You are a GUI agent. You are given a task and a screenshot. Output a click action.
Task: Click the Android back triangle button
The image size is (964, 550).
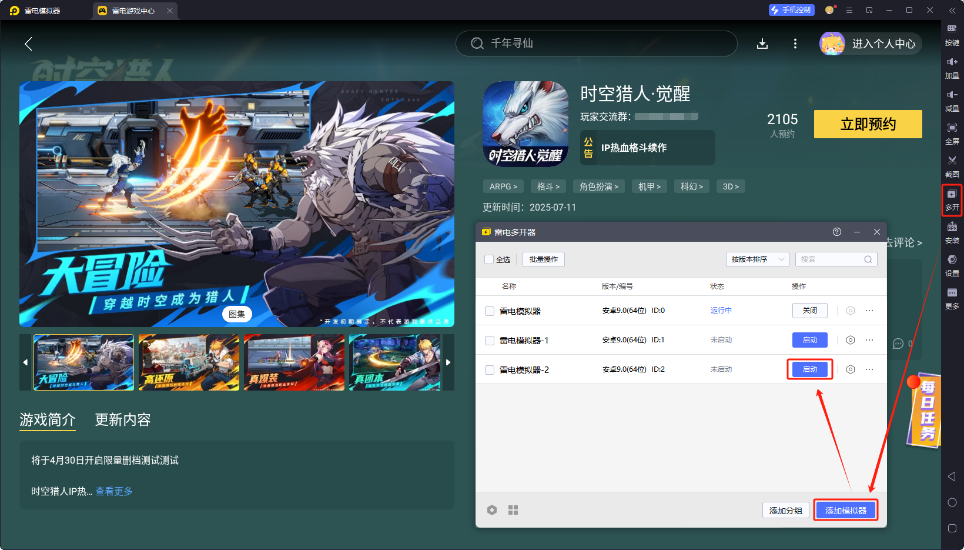click(x=952, y=476)
